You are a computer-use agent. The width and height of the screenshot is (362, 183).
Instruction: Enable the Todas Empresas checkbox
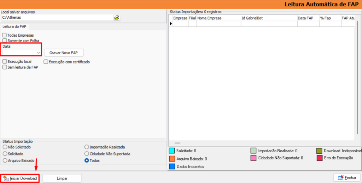5,35
